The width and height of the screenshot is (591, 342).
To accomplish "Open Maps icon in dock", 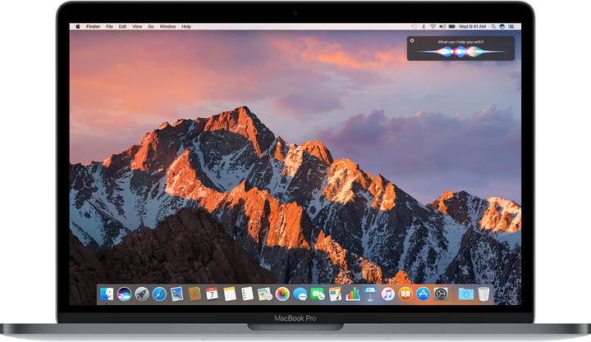I will (264, 294).
